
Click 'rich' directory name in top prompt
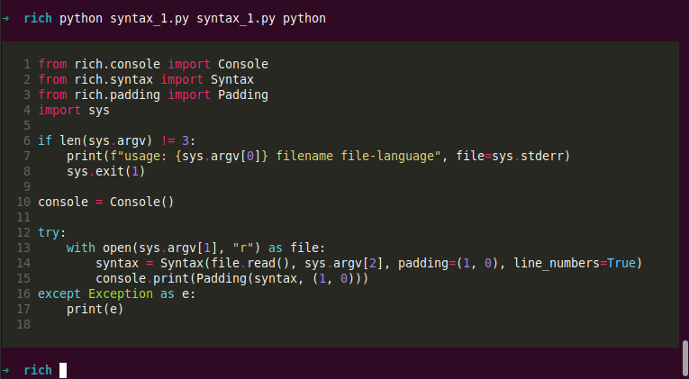(x=38, y=18)
